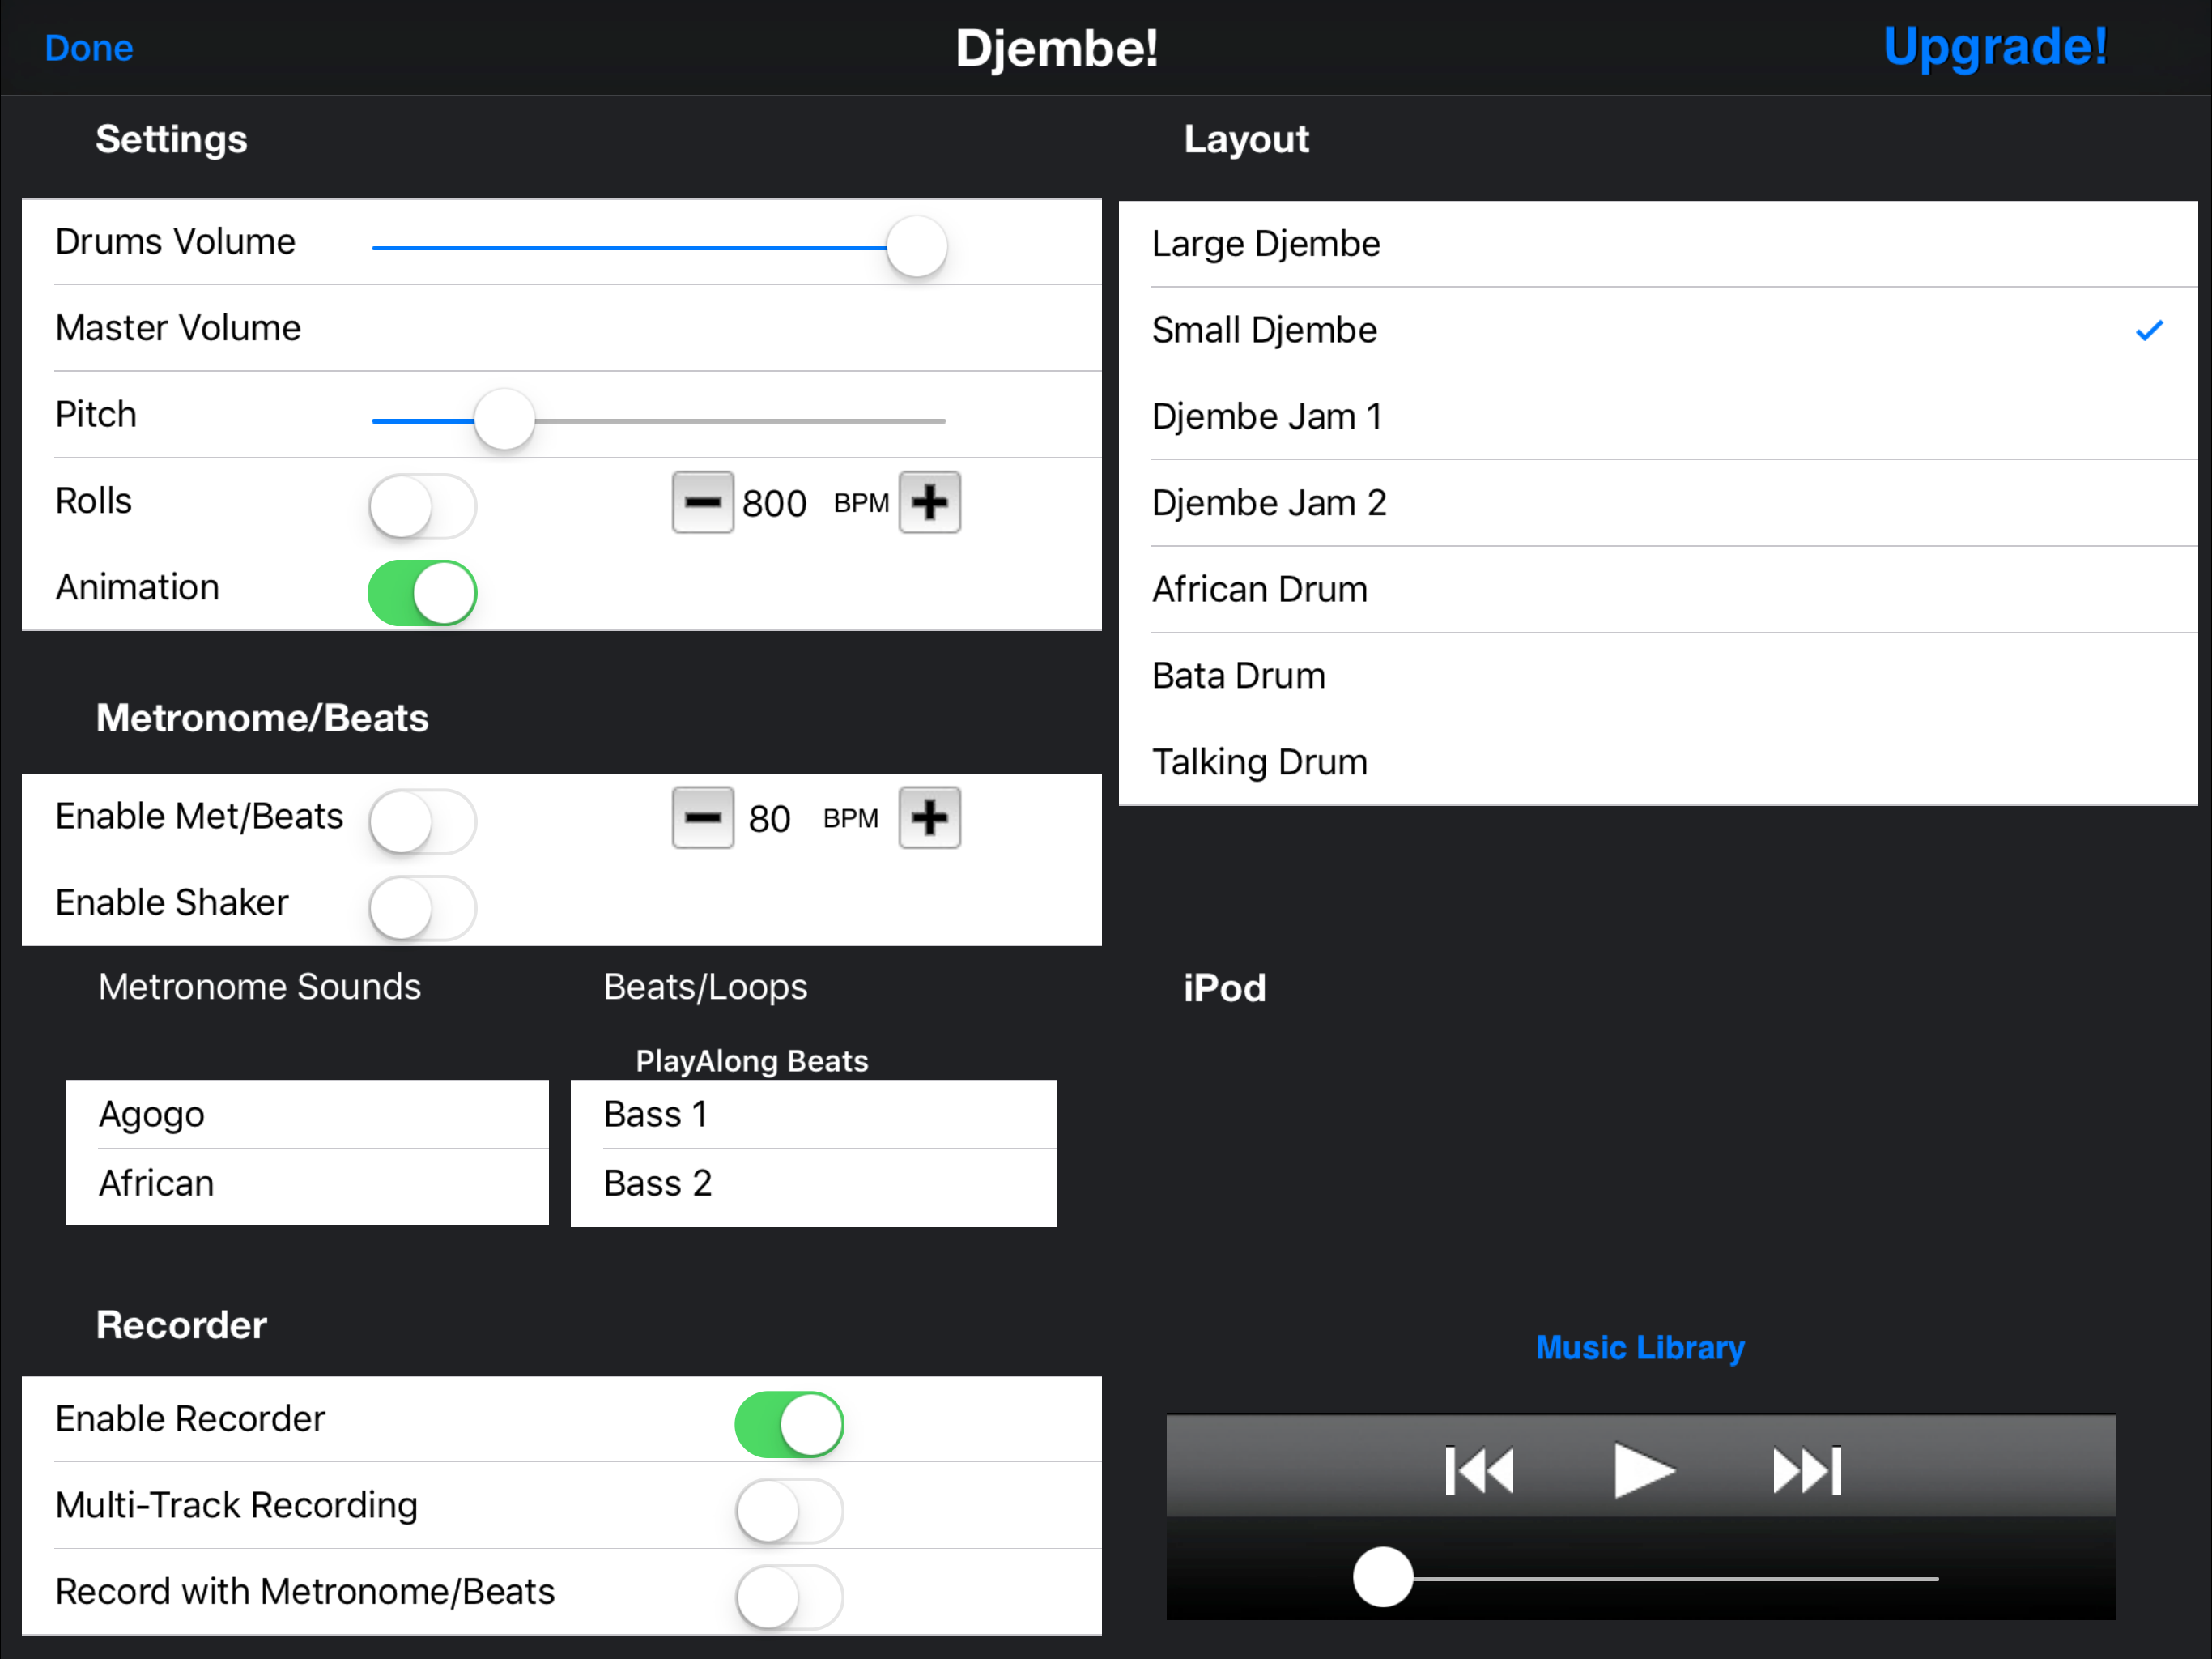Skip to previous track in iPod player

1479,1471
